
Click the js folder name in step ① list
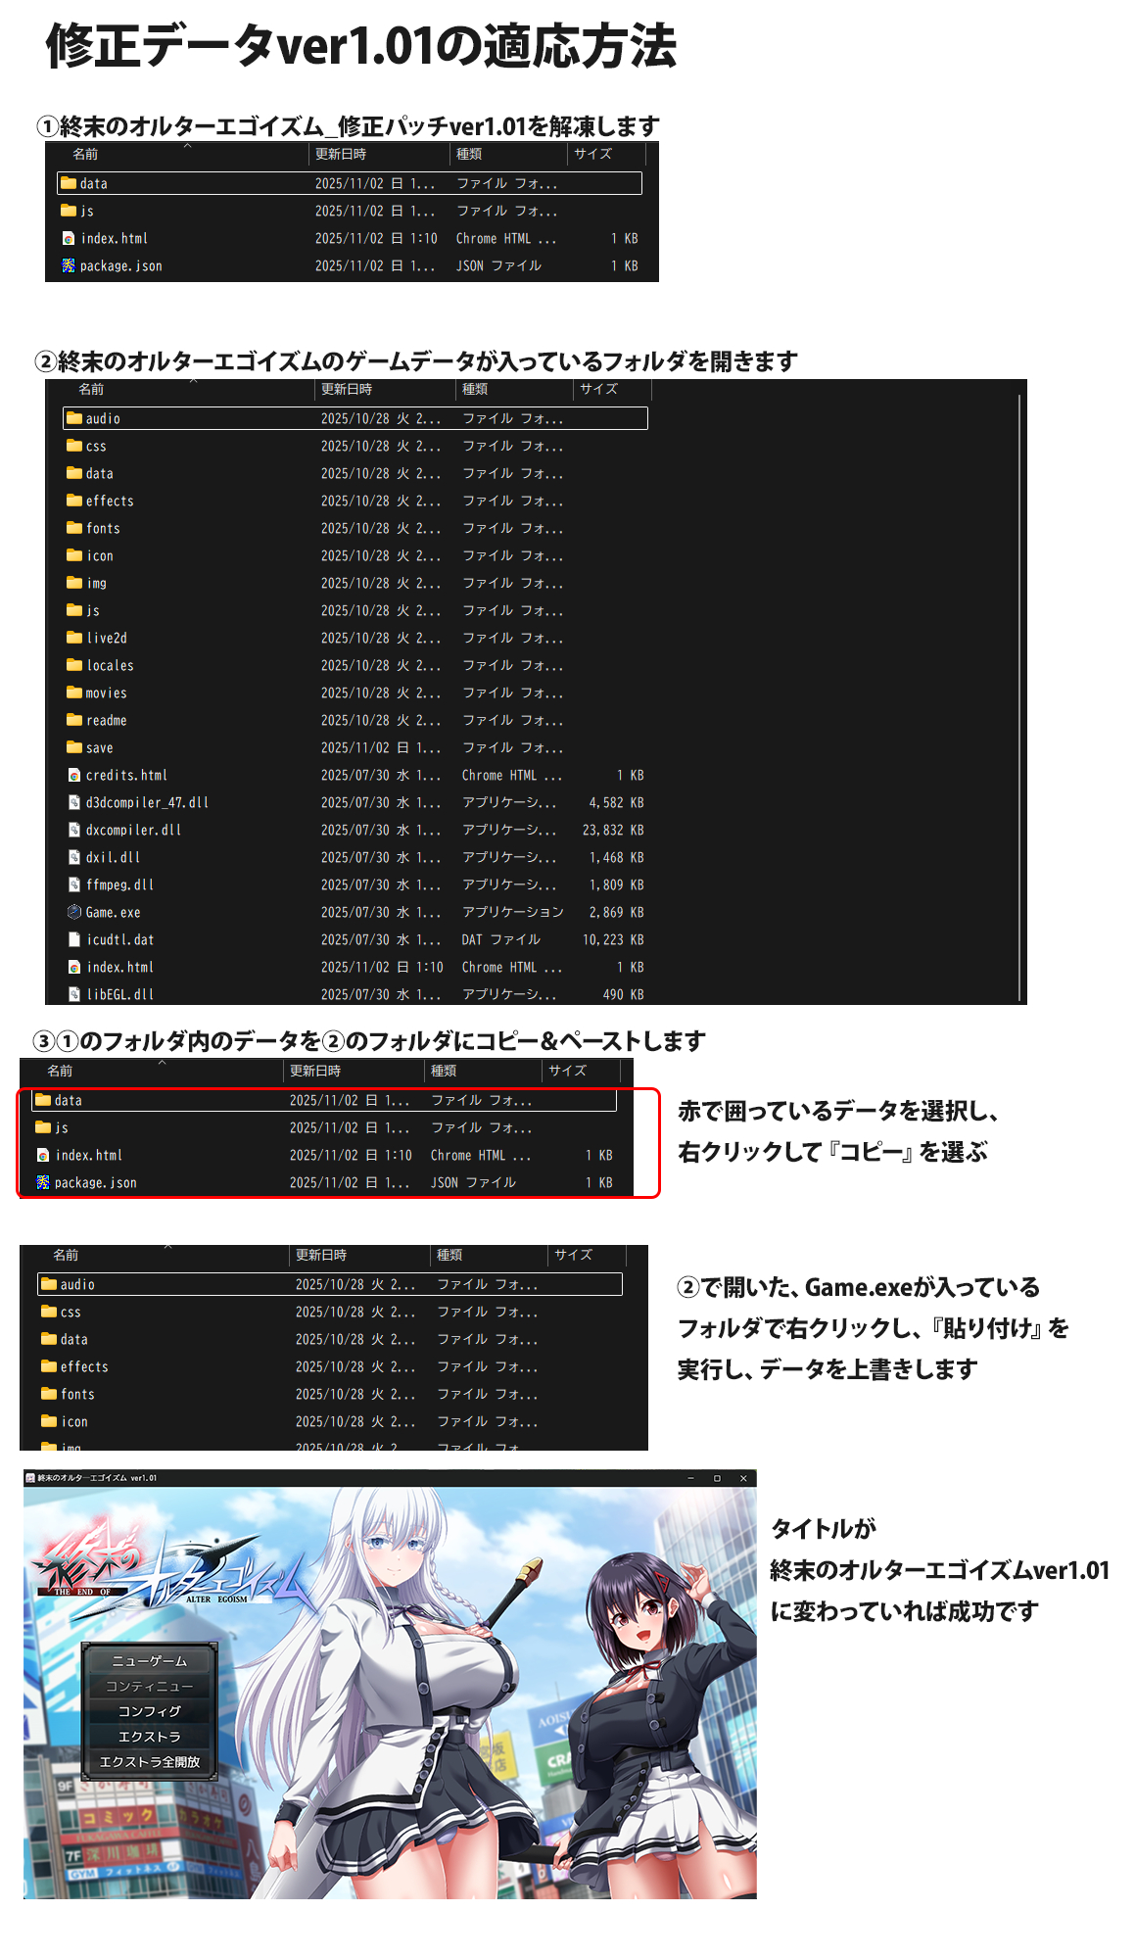[87, 211]
